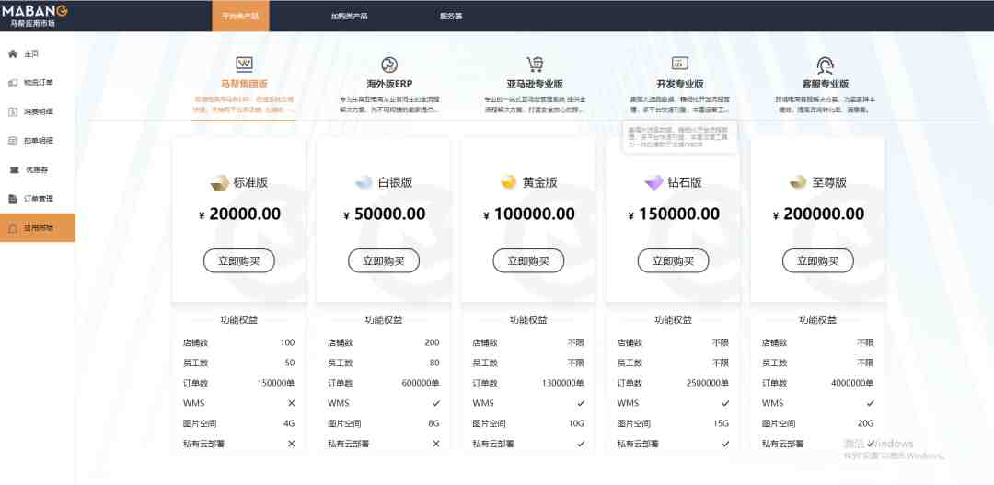Open the 优惠券 coupon sidebar entry
The height and width of the screenshot is (485, 994).
click(38, 170)
